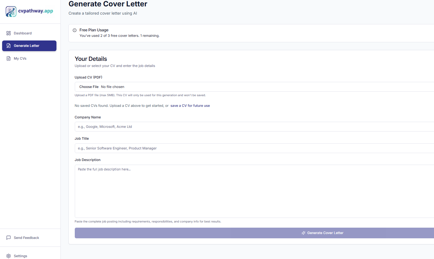Click the Job Description text area
434x259 pixels.
point(214,189)
